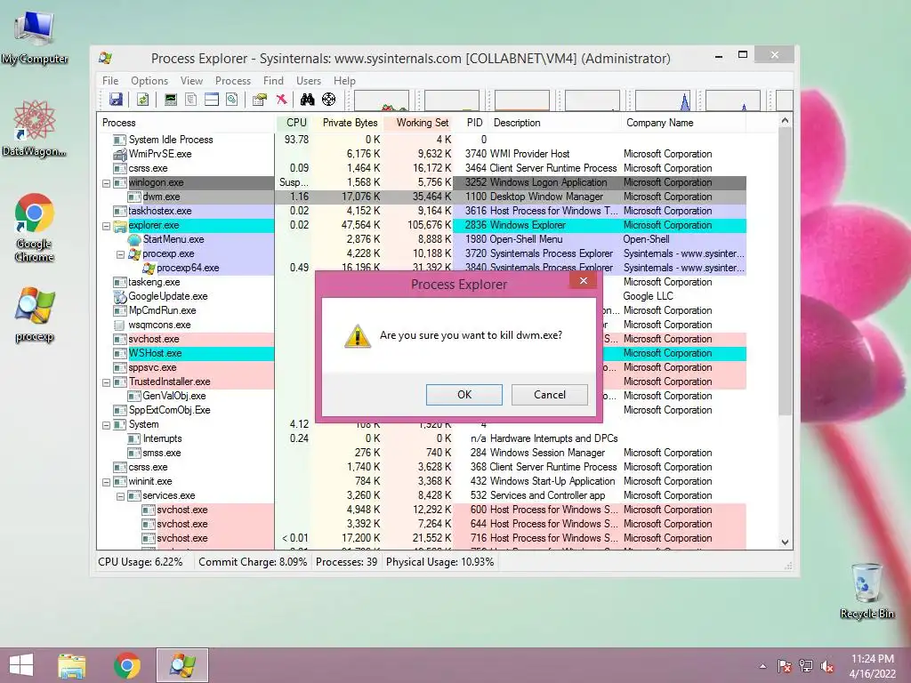Click the Save toolbar icon
The image size is (911, 683).
117,100
